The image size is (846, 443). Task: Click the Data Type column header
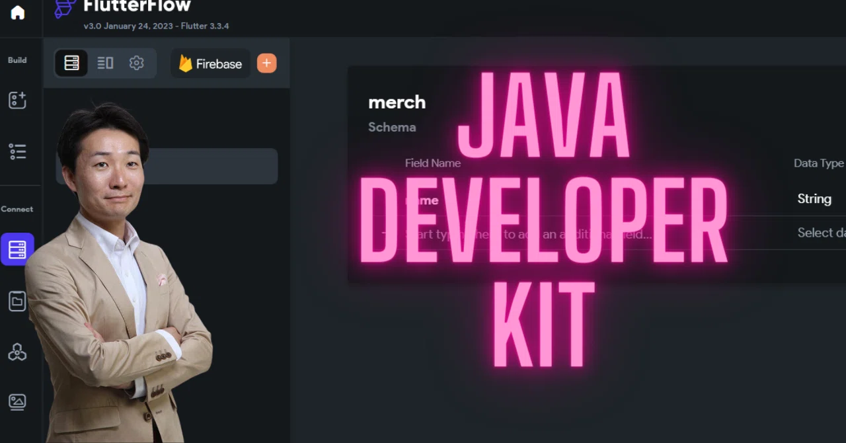click(818, 163)
